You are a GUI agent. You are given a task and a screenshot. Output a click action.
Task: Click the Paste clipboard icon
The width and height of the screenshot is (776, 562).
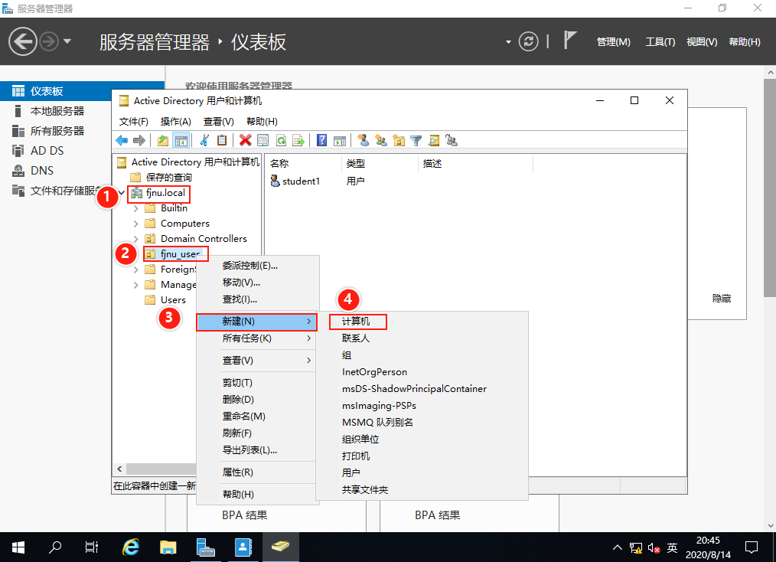222,141
